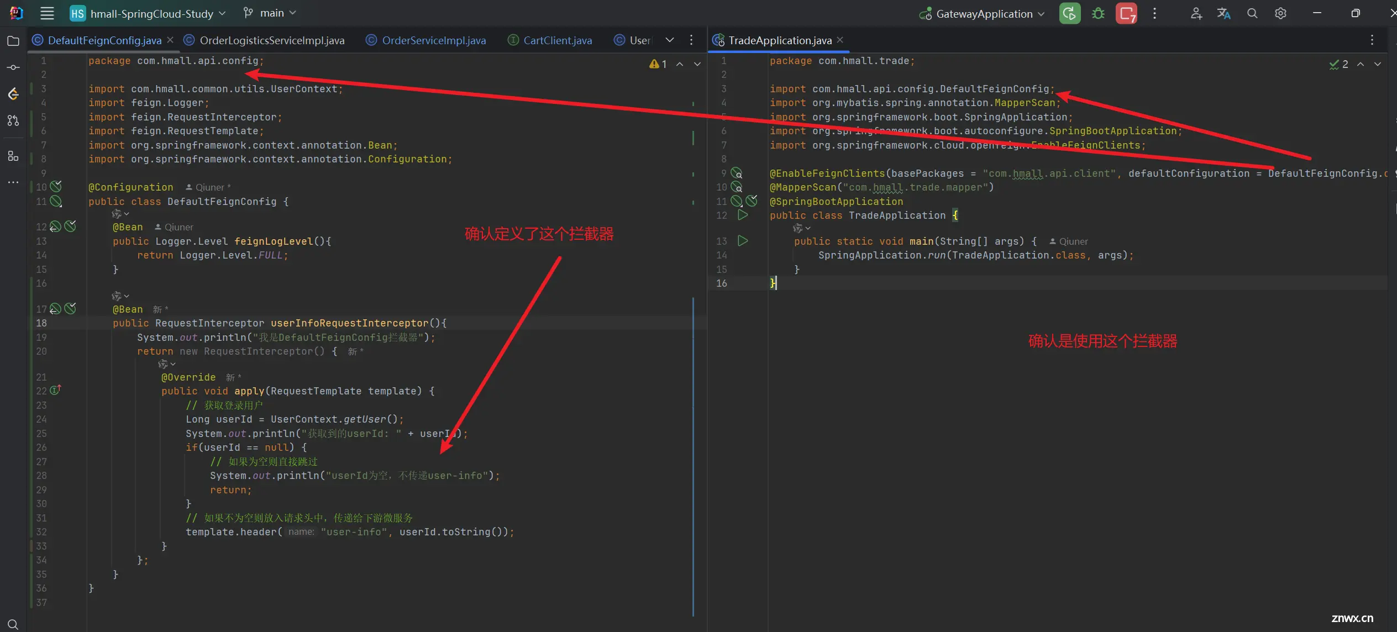
Task: Click the translate icon in toolbar
Action: click(x=1224, y=13)
